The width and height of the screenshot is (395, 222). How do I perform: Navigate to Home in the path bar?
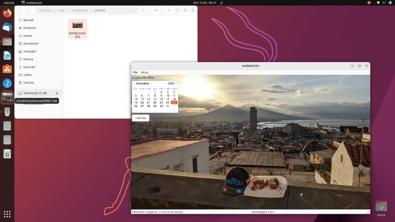[45, 10]
